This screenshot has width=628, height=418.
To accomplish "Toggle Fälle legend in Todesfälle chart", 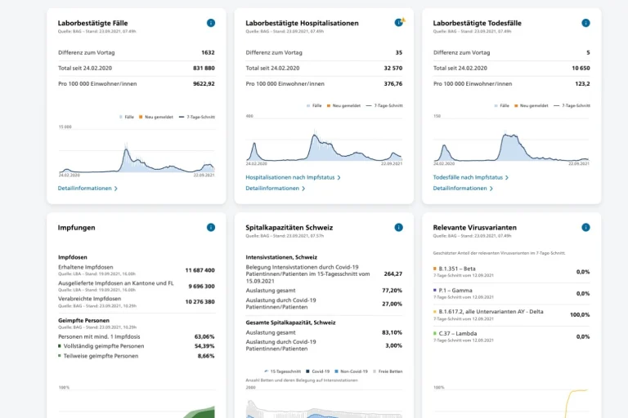I will pos(501,105).
